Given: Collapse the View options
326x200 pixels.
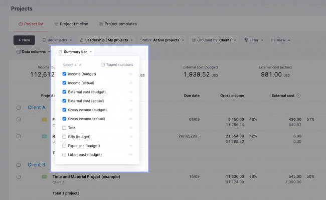Looking at the screenshot, I should pos(281,40).
